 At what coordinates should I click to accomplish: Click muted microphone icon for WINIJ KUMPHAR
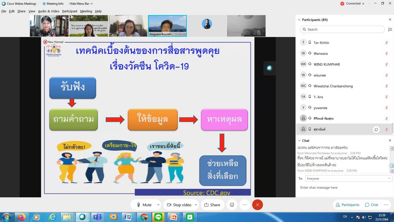tap(386, 64)
